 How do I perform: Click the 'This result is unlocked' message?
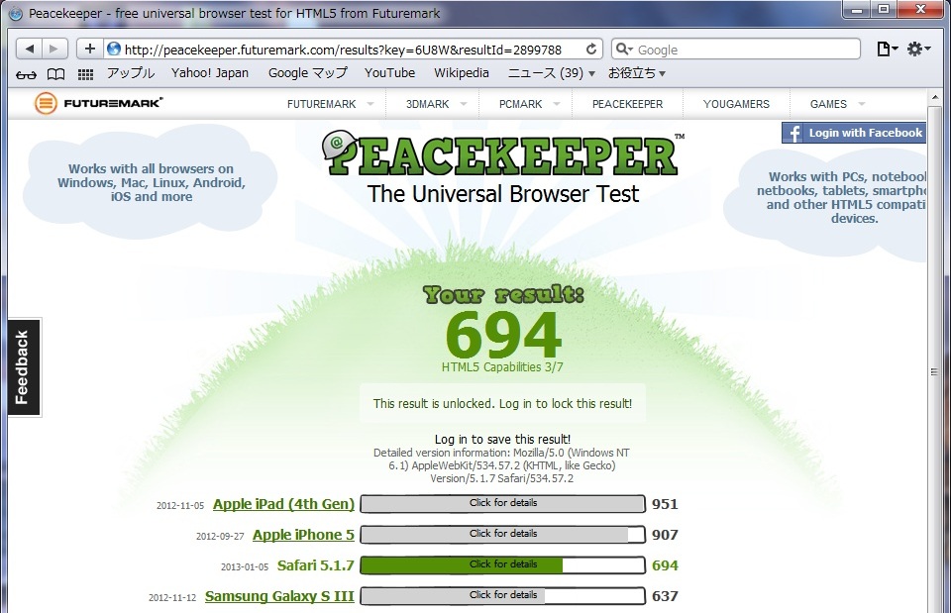[x=503, y=403]
